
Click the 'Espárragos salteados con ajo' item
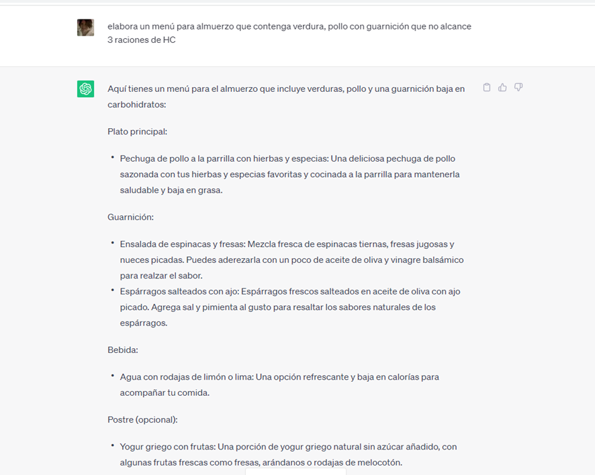click(178, 292)
